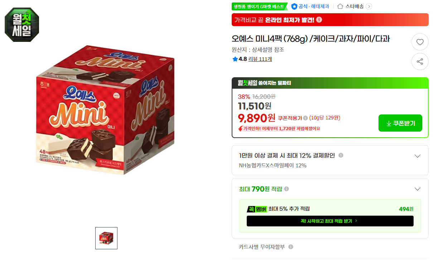Click the blue 공식 badge icon
The height and width of the screenshot is (260, 434).
tap(294, 6)
